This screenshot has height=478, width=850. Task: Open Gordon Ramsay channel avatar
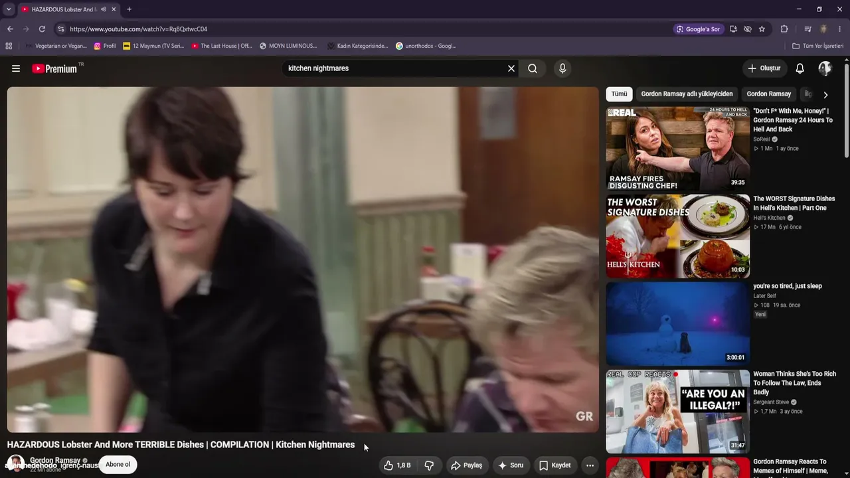click(x=15, y=463)
